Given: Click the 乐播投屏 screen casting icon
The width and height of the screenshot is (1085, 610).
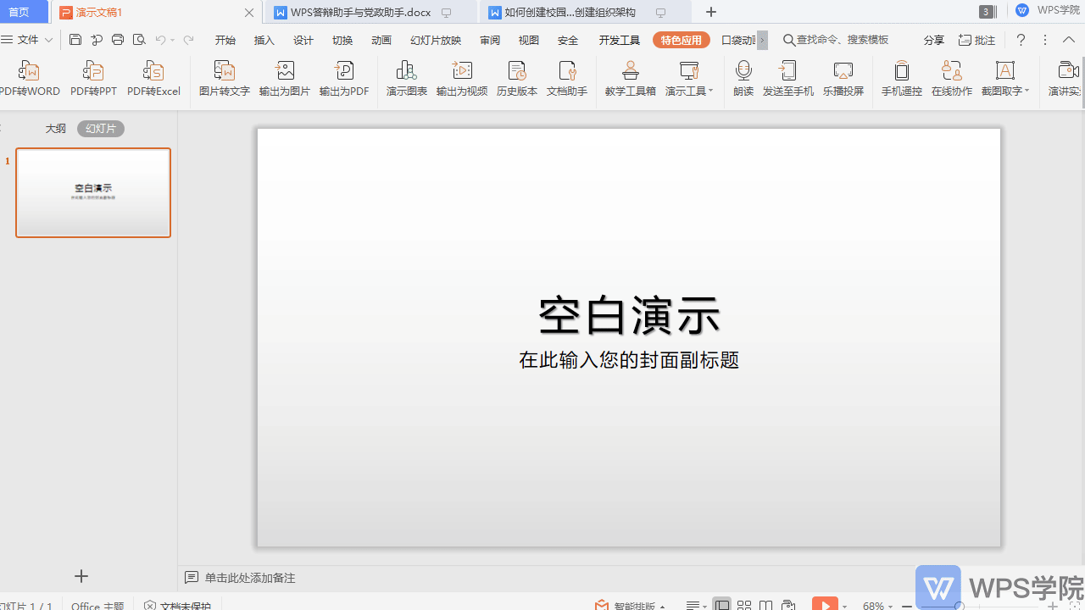Looking at the screenshot, I should point(843,78).
